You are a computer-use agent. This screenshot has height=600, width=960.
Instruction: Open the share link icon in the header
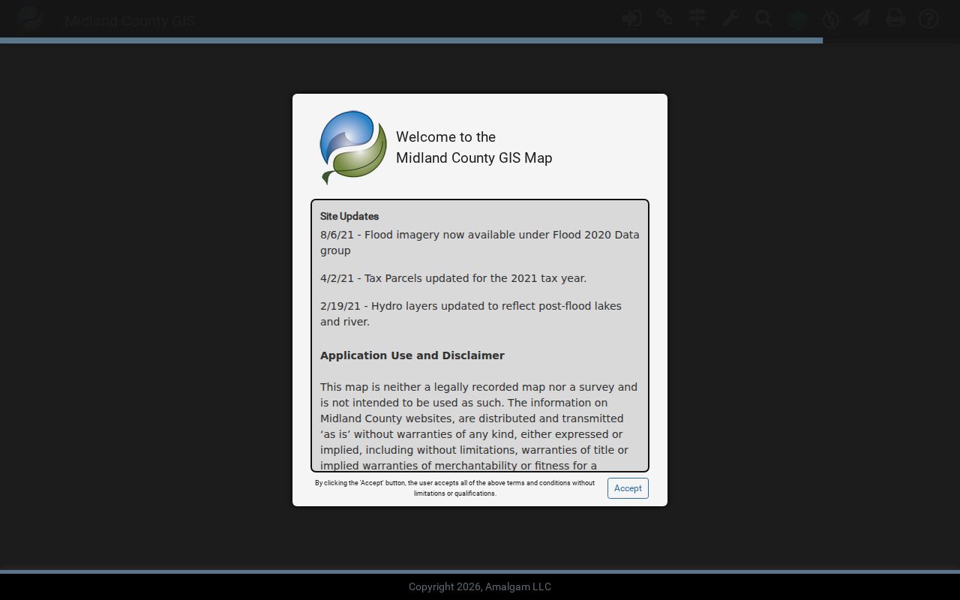pyautogui.click(x=664, y=18)
